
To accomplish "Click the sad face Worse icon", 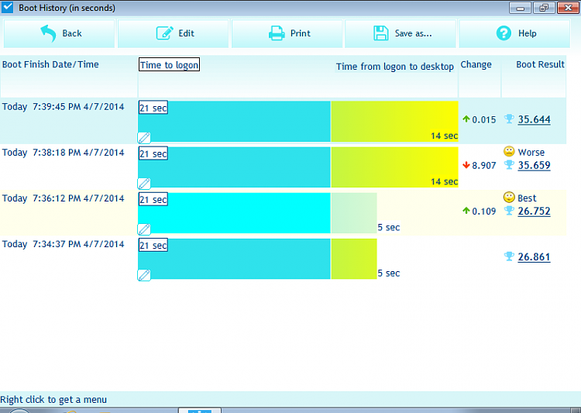I will 509,151.
